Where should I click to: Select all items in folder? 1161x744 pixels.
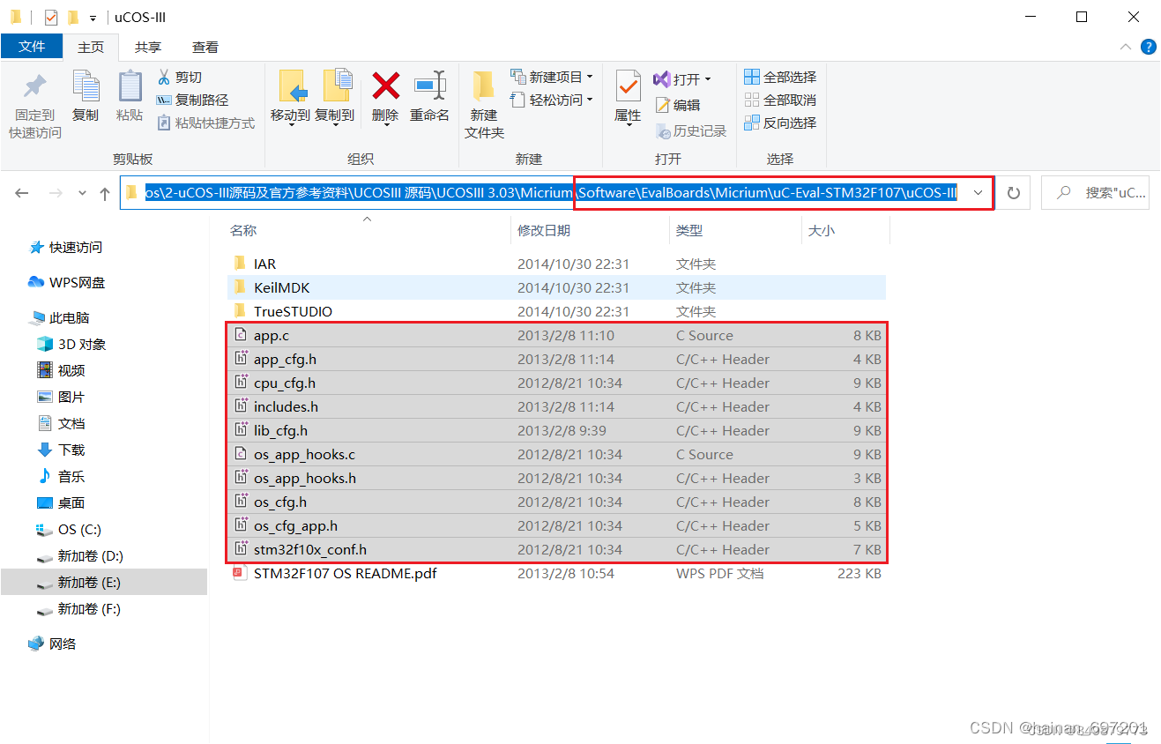tap(780, 78)
